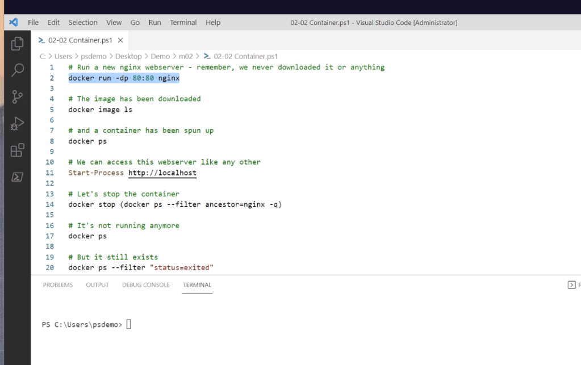581x365 pixels.
Task: Open the Selection menu
Action: pyautogui.click(x=82, y=23)
